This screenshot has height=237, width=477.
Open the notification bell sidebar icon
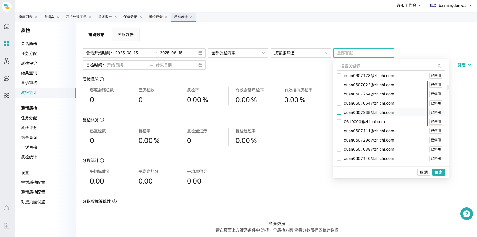pyautogui.click(x=7, y=209)
